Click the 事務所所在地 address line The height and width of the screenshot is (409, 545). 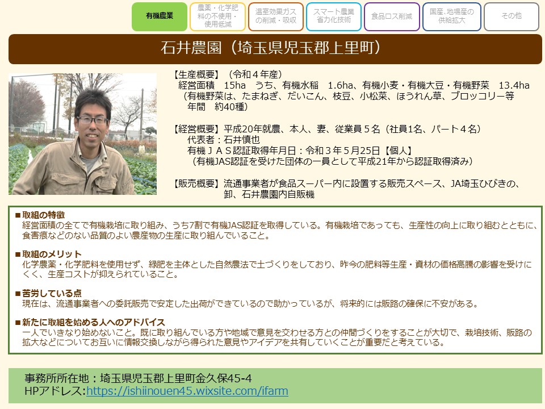click(139, 378)
